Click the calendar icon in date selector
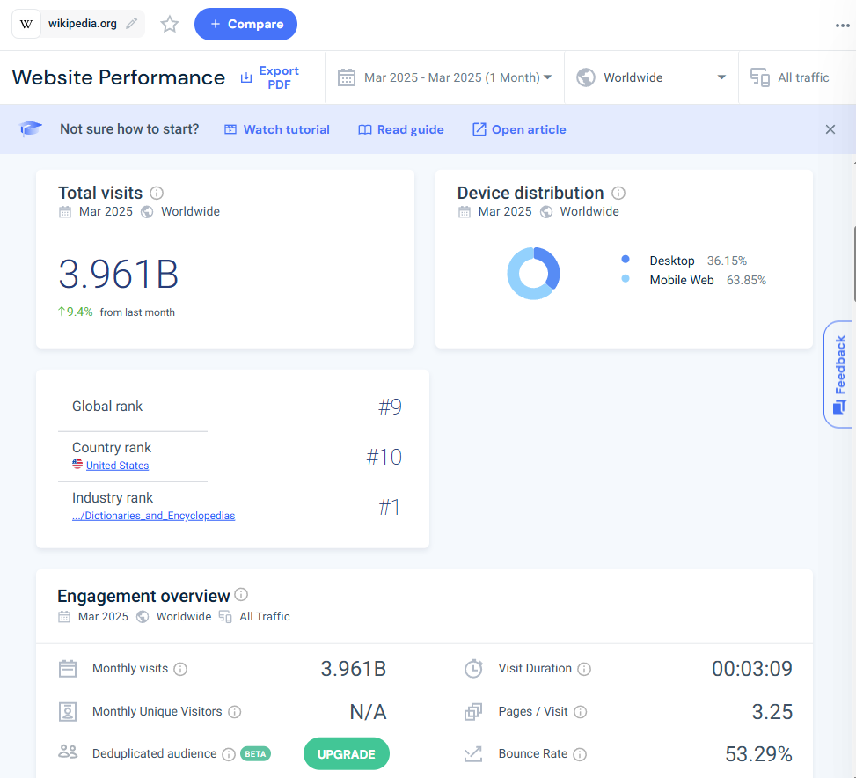 click(x=347, y=77)
